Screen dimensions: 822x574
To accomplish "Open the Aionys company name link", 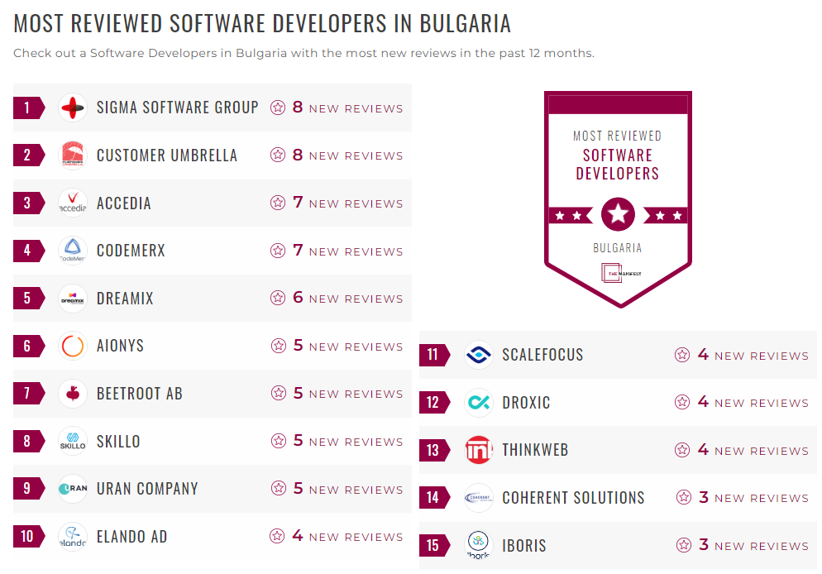I will coord(120,346).
